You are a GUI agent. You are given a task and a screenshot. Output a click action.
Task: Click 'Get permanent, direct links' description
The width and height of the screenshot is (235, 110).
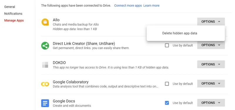click(91, 48)
